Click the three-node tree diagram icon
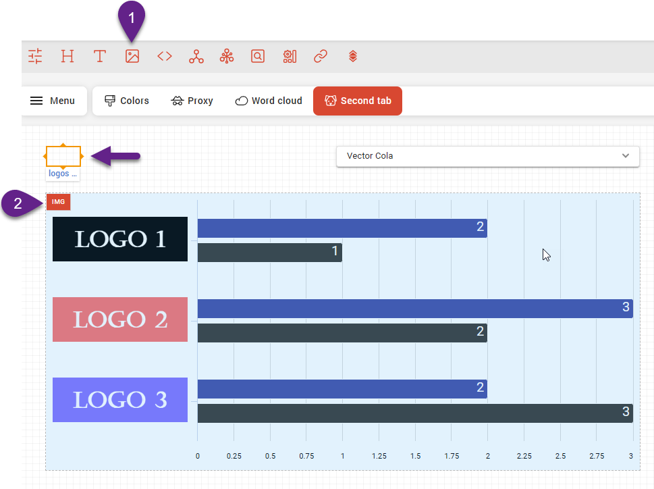The width and height of the screenshot is (654, 489). click(196, 57)
